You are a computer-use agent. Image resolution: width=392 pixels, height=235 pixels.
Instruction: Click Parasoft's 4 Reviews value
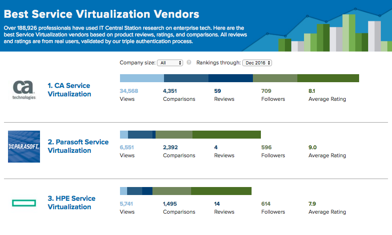point(216,147)
